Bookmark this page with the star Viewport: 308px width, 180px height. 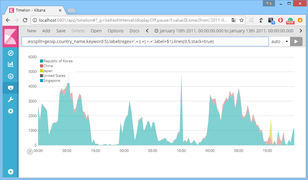point(241,20)
